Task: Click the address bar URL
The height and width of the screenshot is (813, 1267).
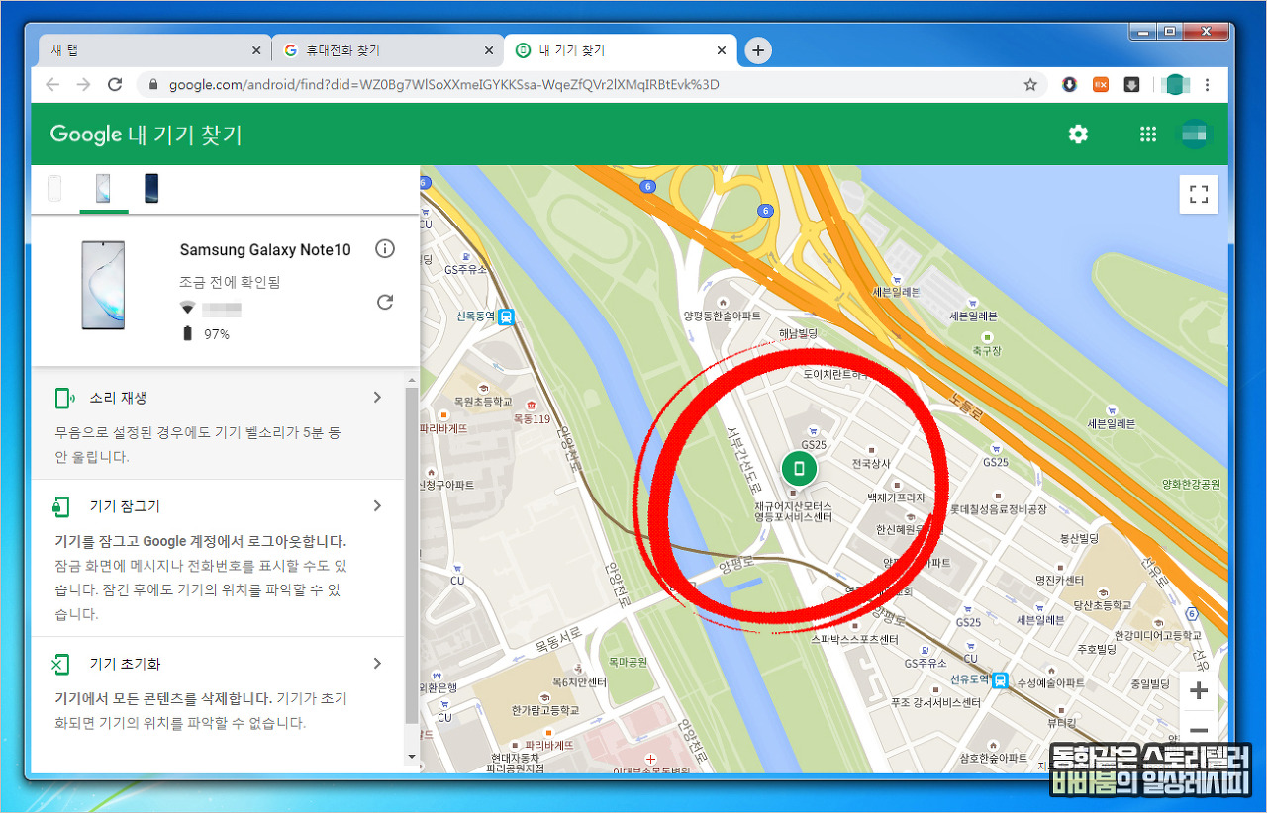Action: (x=444, y=85)
